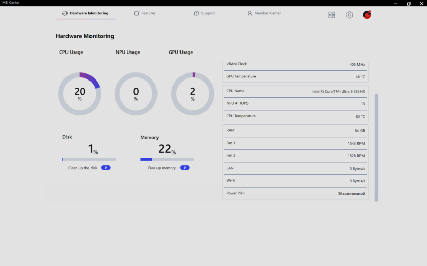The height and width of the screenshot is (266, 427).
Task: Click the four-square apps grid icon
Action: click(332, 15)
